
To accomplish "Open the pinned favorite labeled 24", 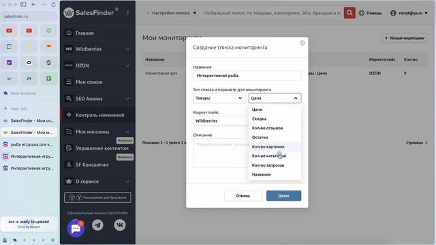I will (x=29, y=79).
